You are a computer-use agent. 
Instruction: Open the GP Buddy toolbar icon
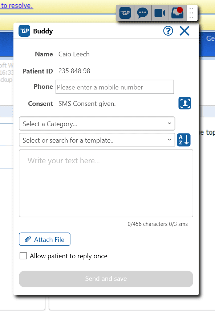(x=125, y=13)
